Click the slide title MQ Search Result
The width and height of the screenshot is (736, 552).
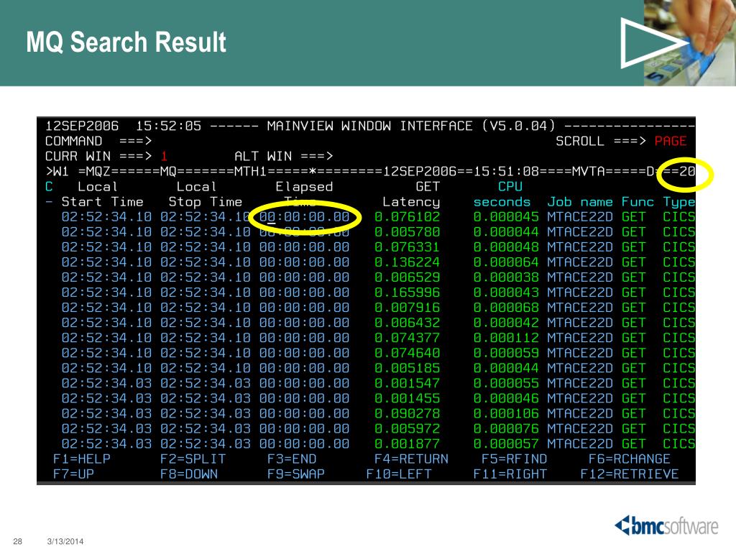[126, 42]
